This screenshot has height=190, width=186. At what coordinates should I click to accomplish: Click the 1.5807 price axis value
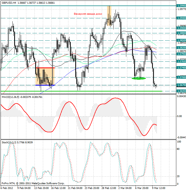pos(182,51)
